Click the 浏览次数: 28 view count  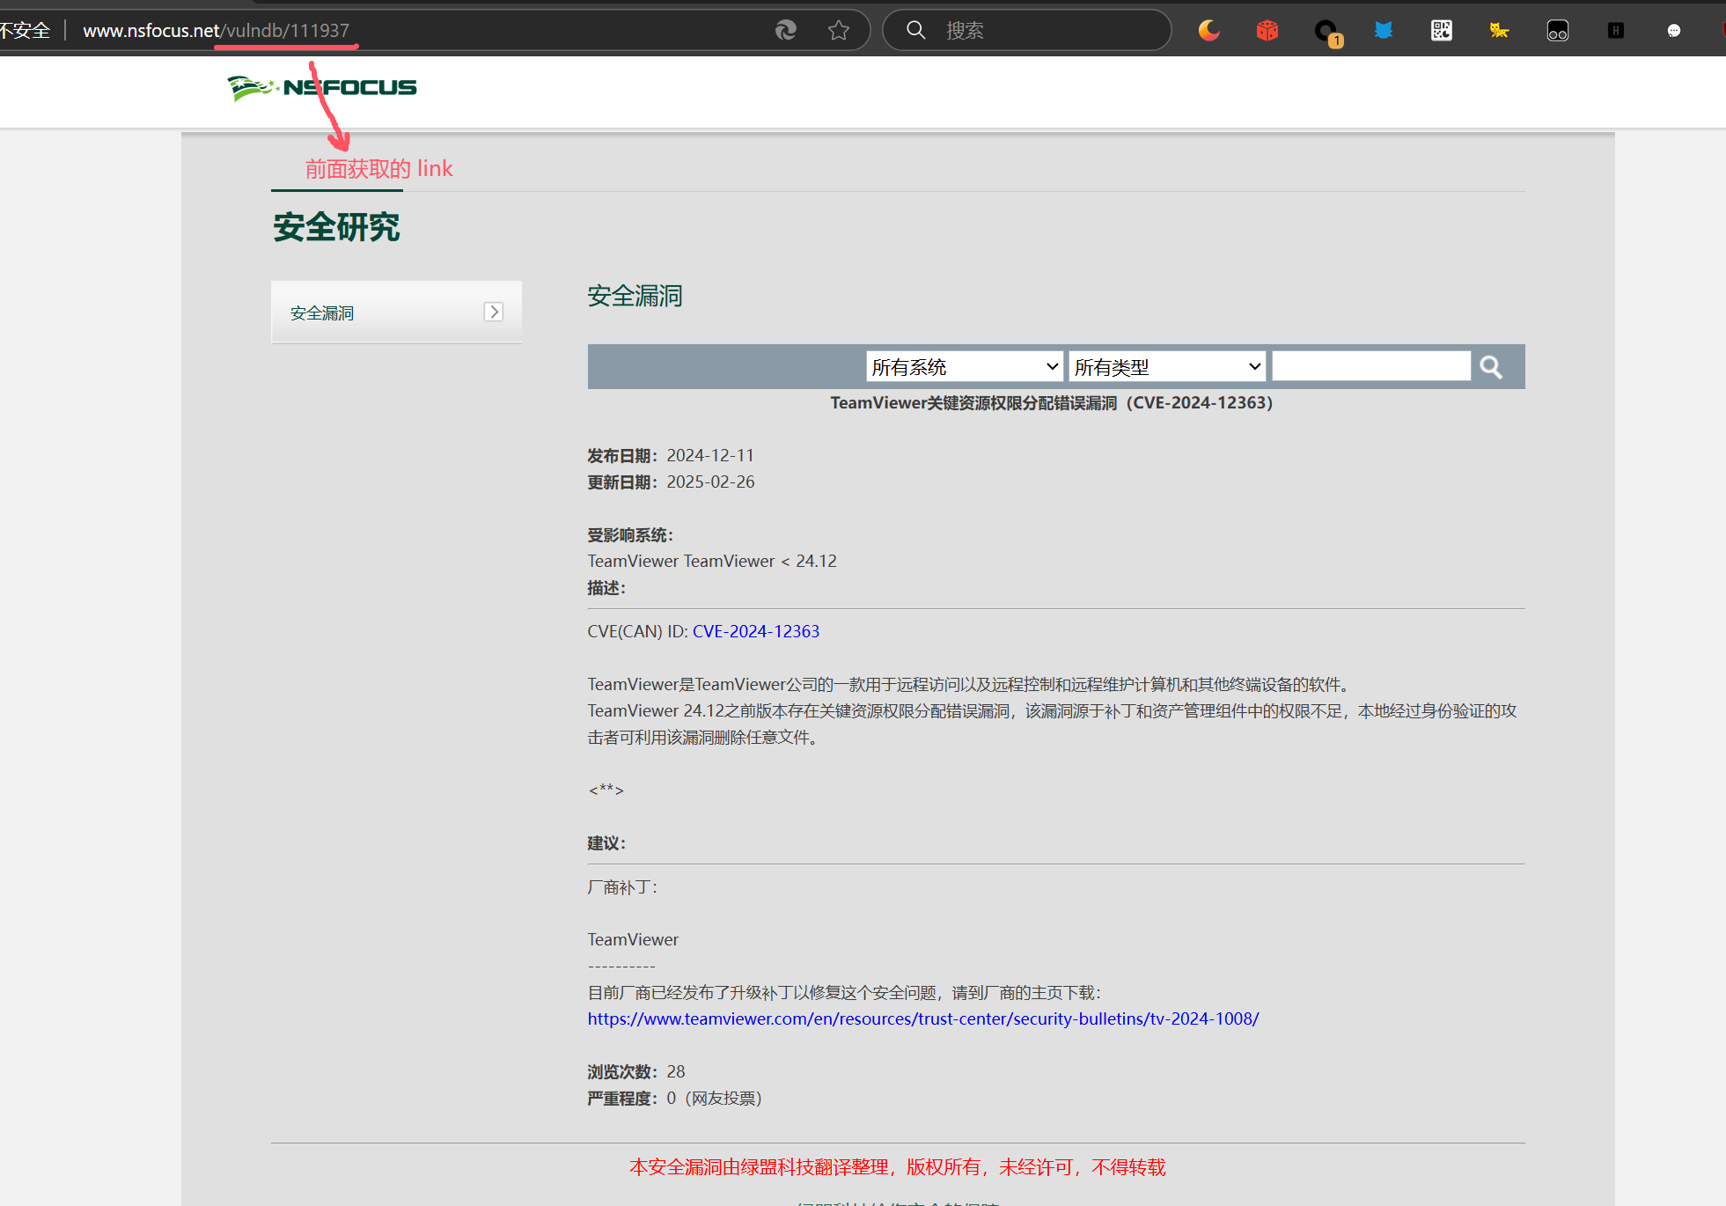[636, 1071]
